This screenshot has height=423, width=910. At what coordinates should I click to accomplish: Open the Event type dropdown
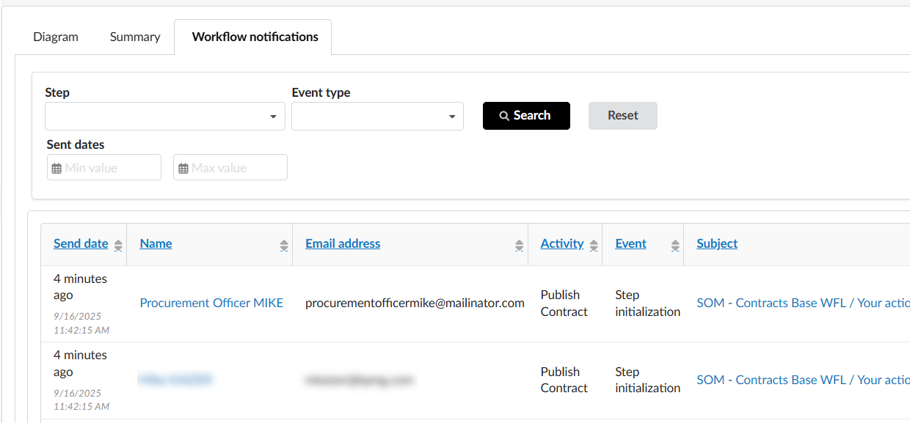[x=377, y=116]
